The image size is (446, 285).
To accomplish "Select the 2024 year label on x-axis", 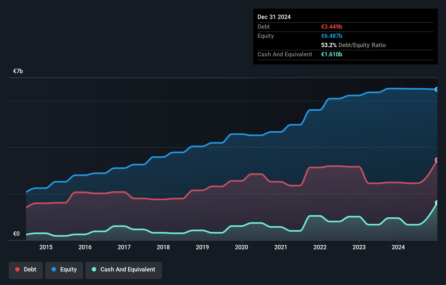I will pyautogui.click(x=398, y=247).
